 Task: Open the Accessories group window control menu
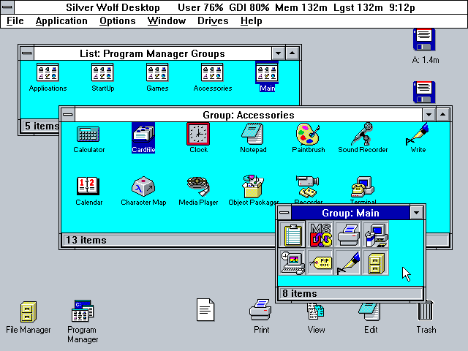pyautogui.click(x=68, y=115)
